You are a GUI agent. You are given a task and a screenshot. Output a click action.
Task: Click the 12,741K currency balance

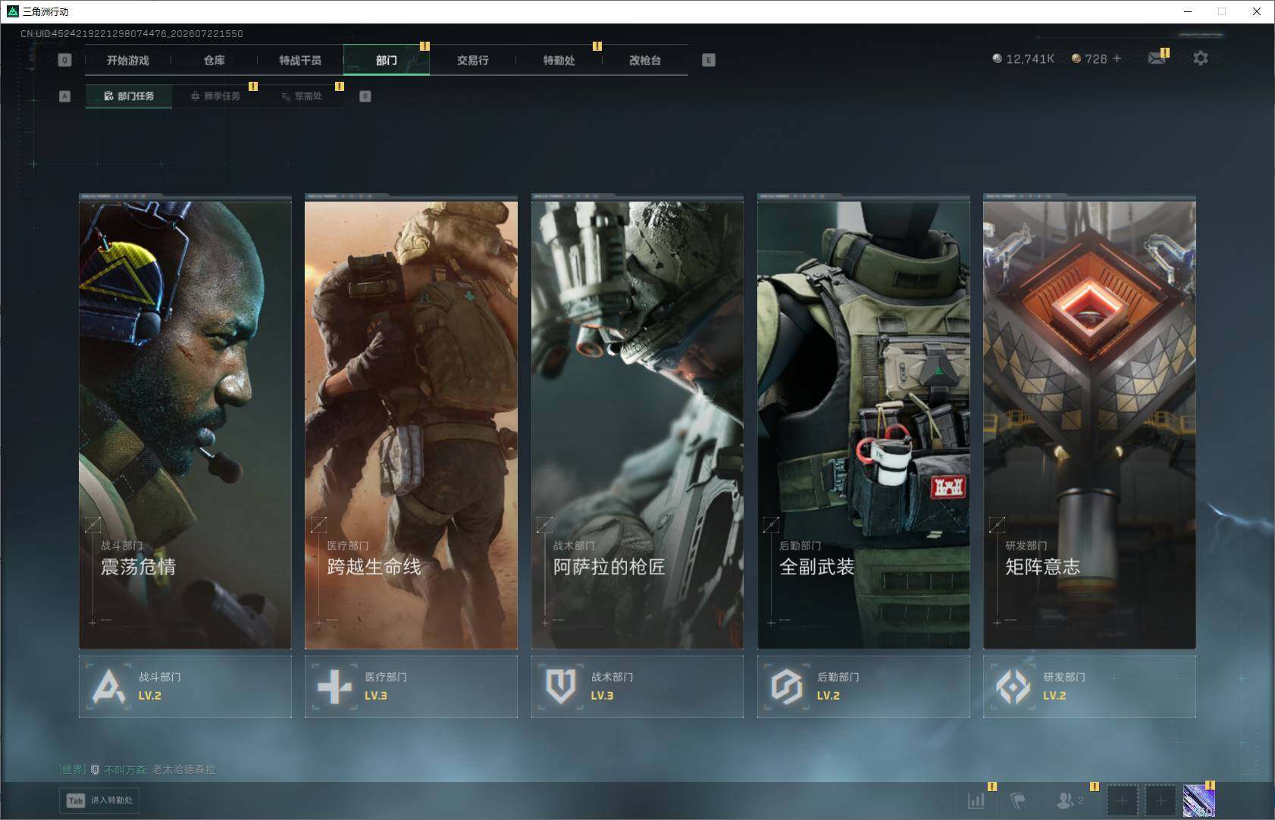(x=1023, y=58)
